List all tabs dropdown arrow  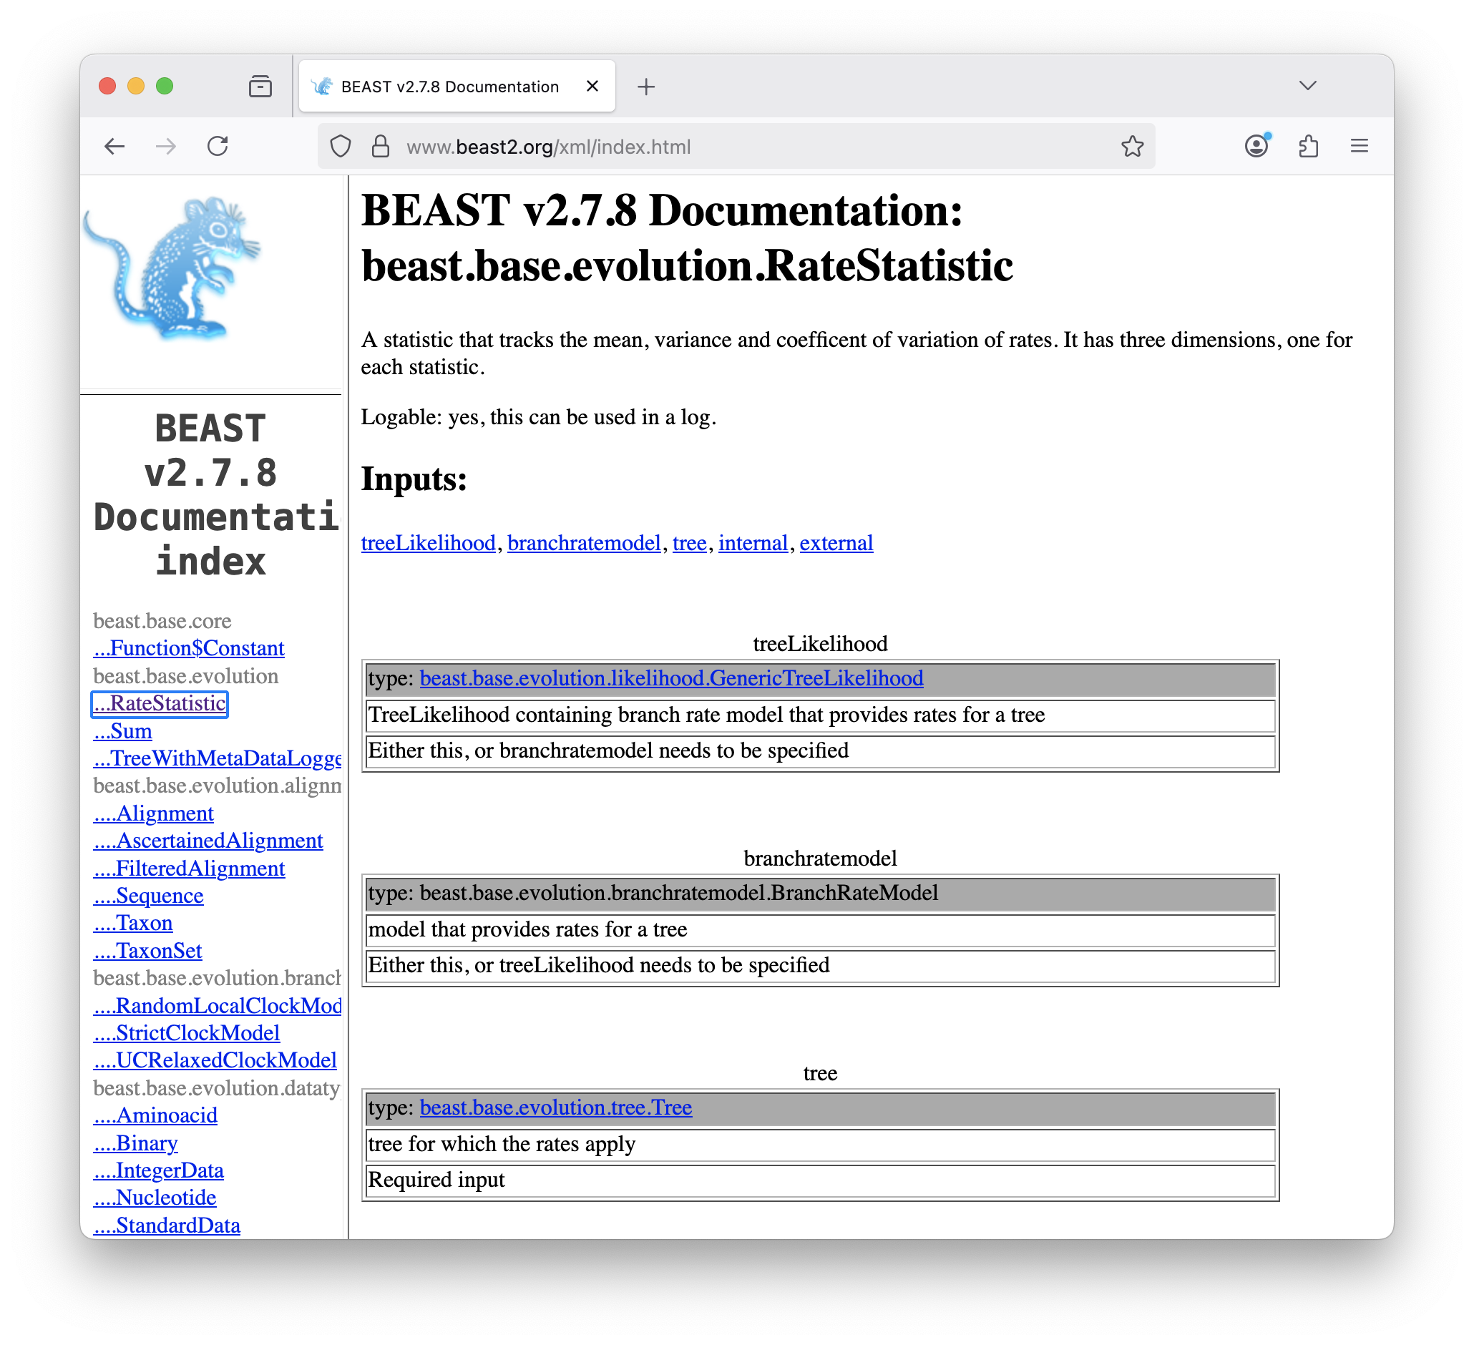click(1308, 86)
